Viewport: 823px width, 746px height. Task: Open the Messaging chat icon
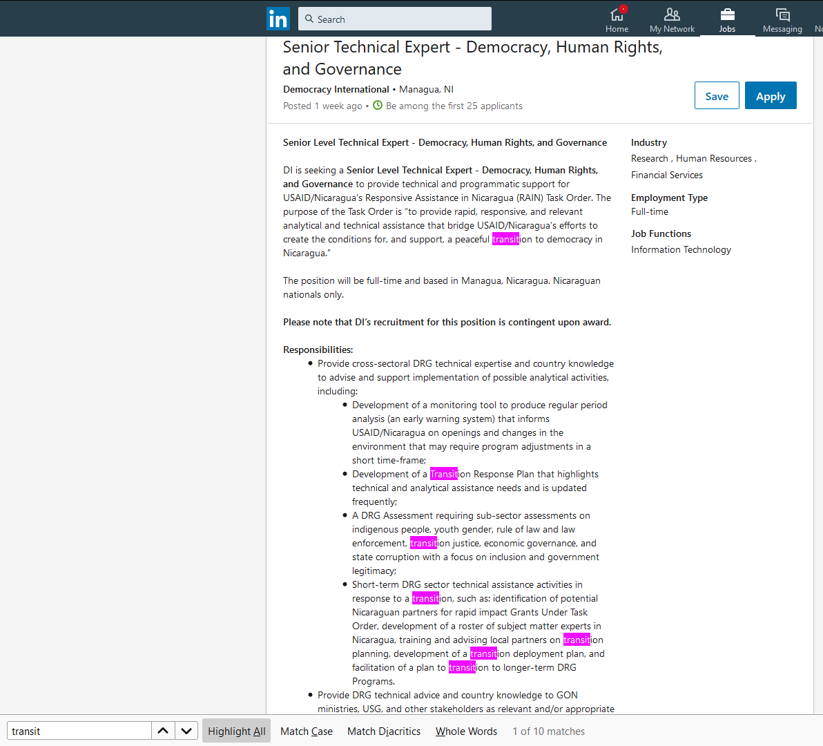point(782,15)
